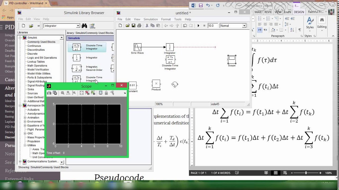Toggle show paragraph marks in Word
The width and height of the screenshot is (339, 190).
[x=300, y=30]
